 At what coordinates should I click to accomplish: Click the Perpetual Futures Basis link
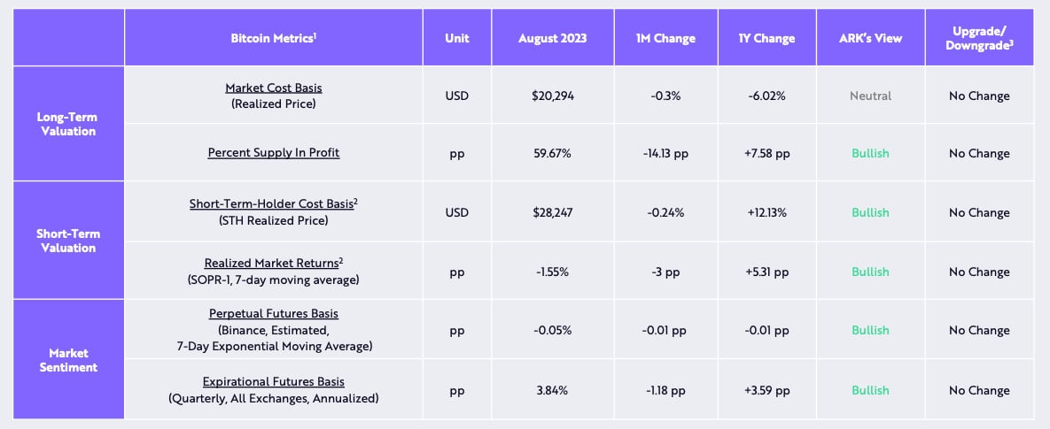point(273,314)
